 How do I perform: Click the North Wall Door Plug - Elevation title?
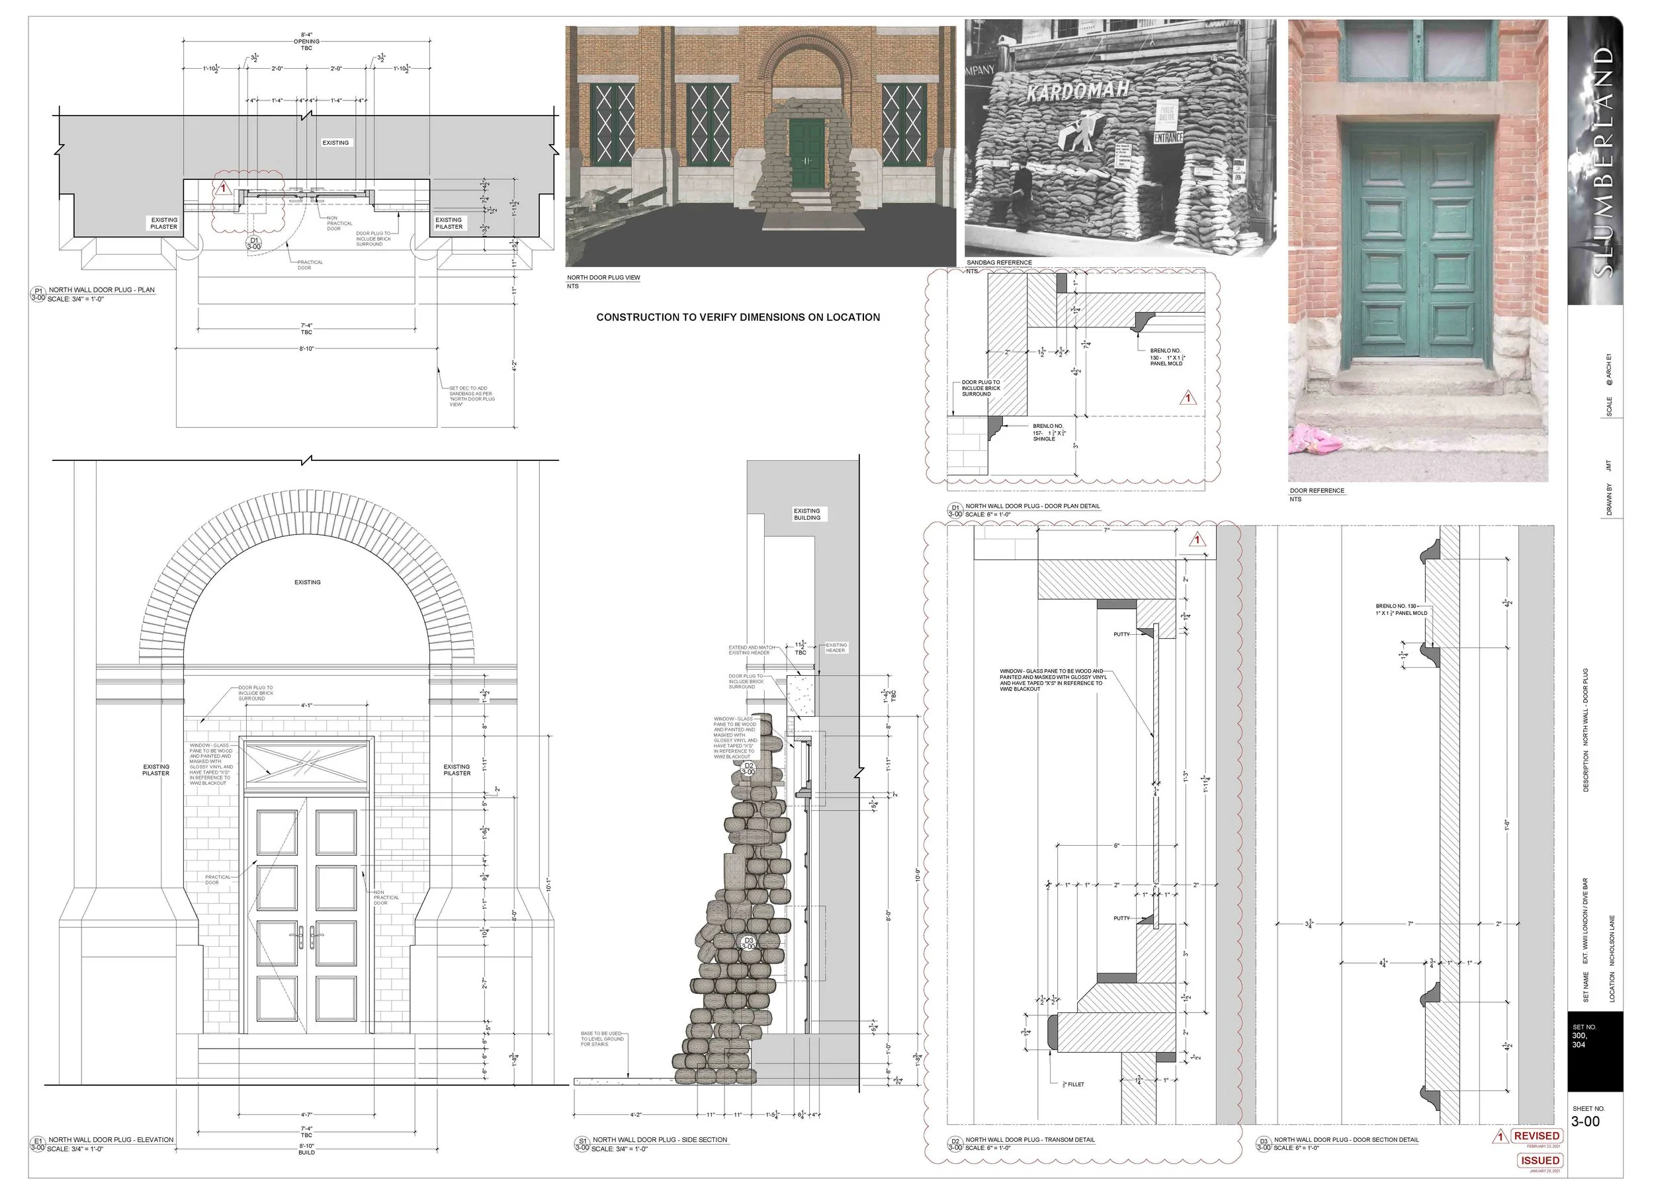110,1139
